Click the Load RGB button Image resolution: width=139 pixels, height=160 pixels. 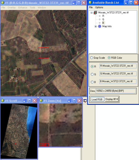click(97, 99)
